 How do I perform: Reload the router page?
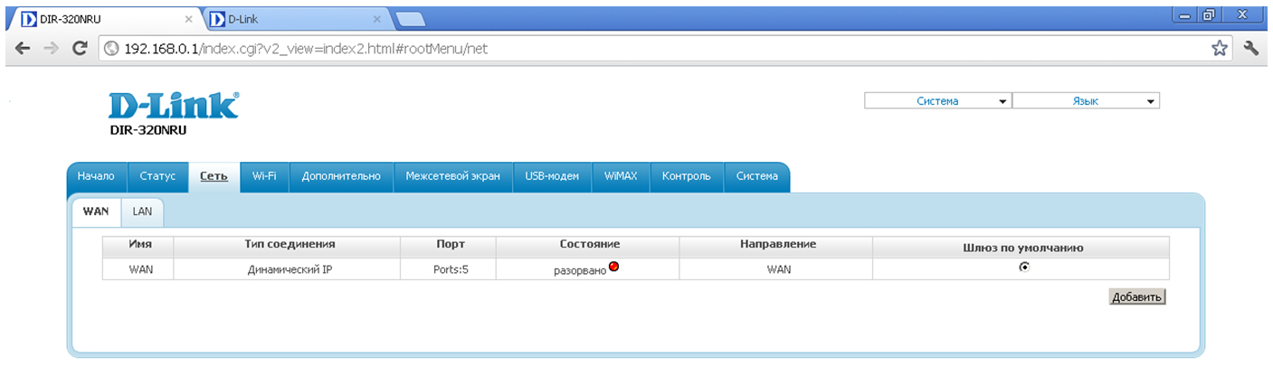pos(80,49)
